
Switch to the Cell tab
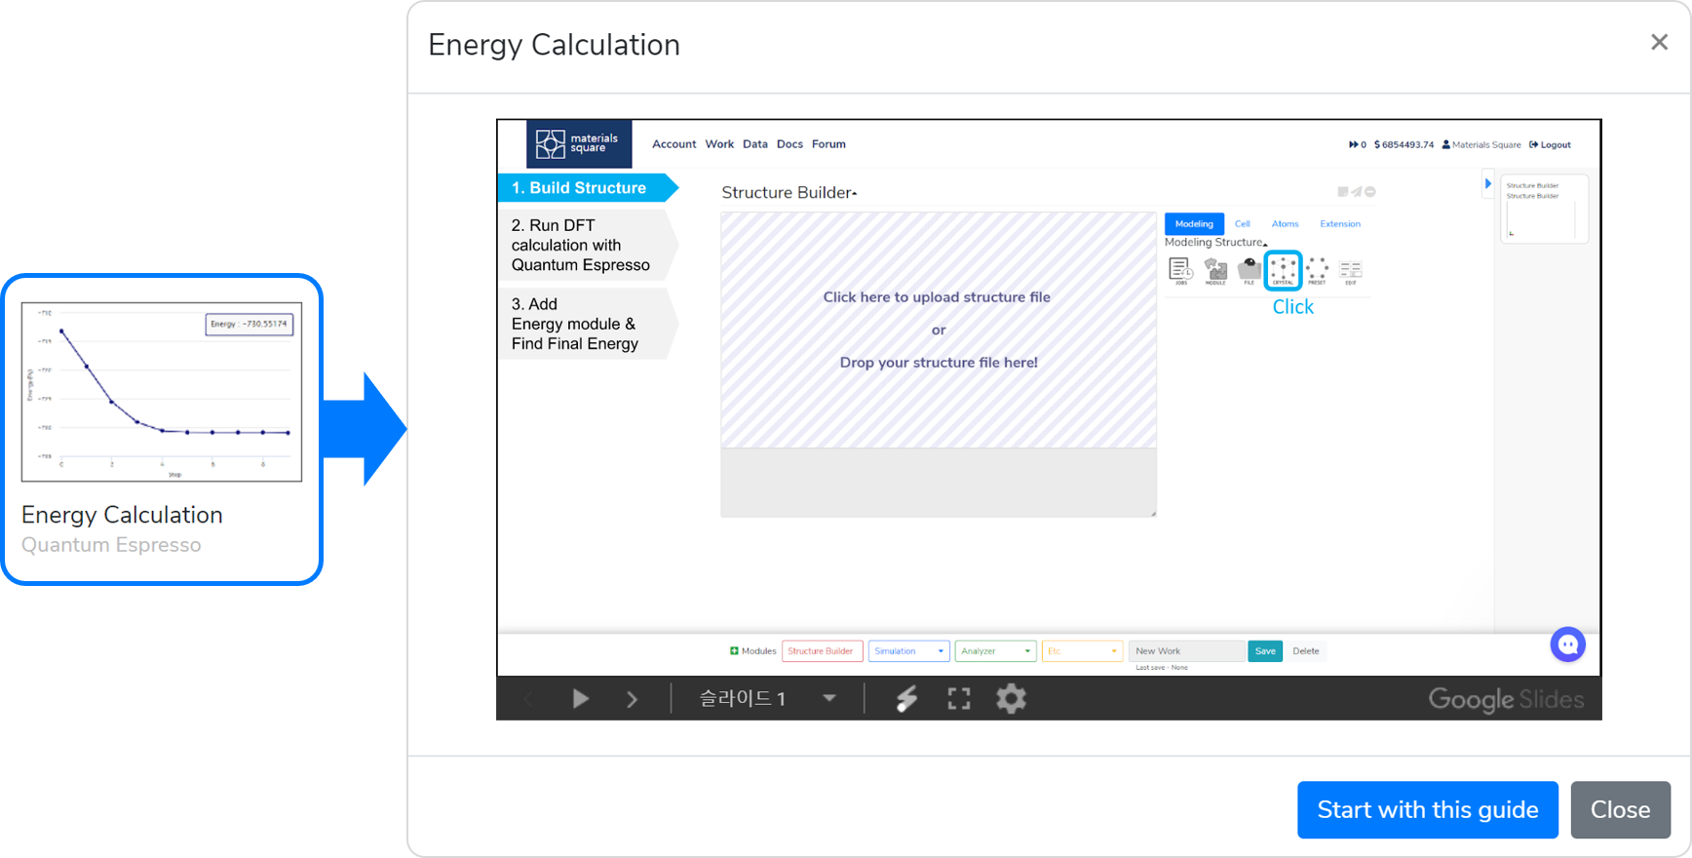point(1242,224)
